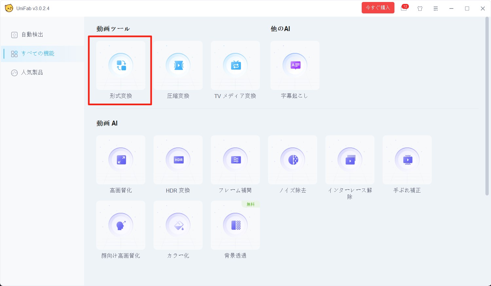Select the フレーム補間 frame interpolation tool
Screen dimensions: 491x286
[235, 160]
